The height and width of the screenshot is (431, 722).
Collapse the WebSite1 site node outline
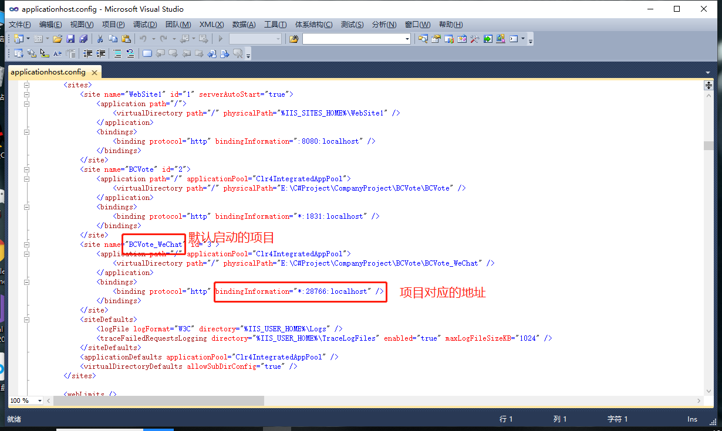26,94
